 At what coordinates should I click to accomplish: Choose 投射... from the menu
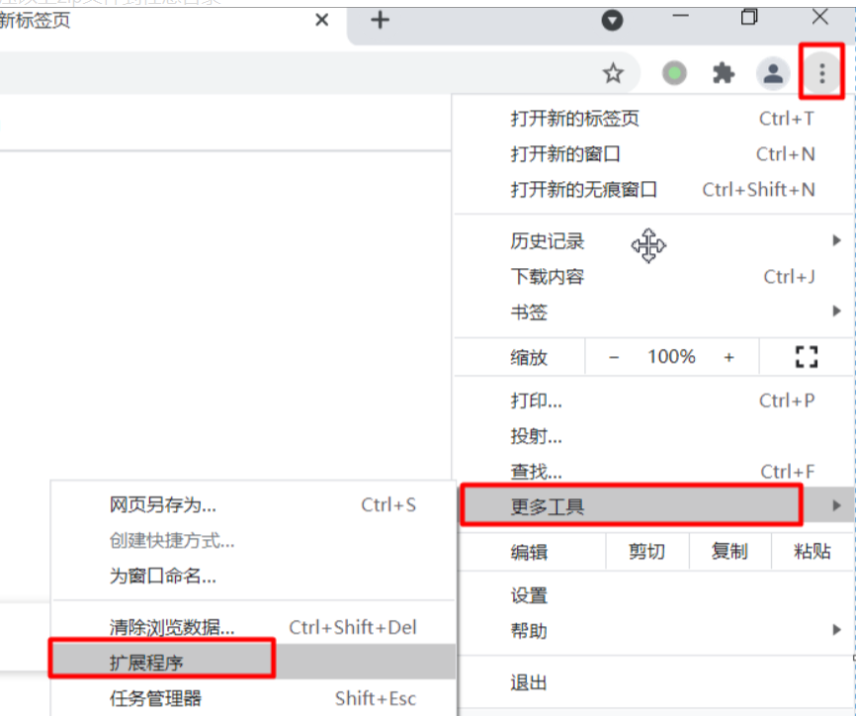[x=654, y=436]
